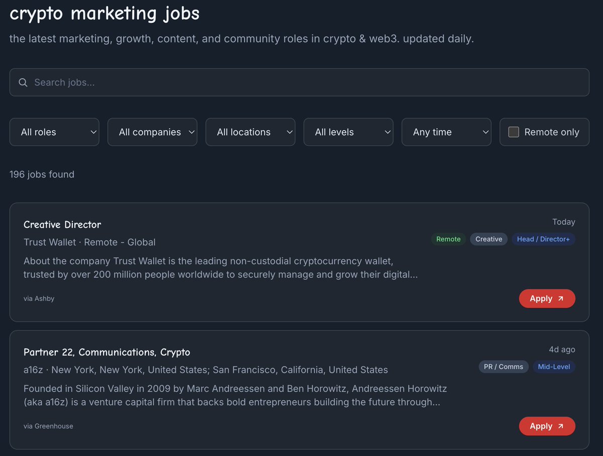The image size is (603, 456).
Task: Click the '4d ago' posting date
Action: point(562,349)
